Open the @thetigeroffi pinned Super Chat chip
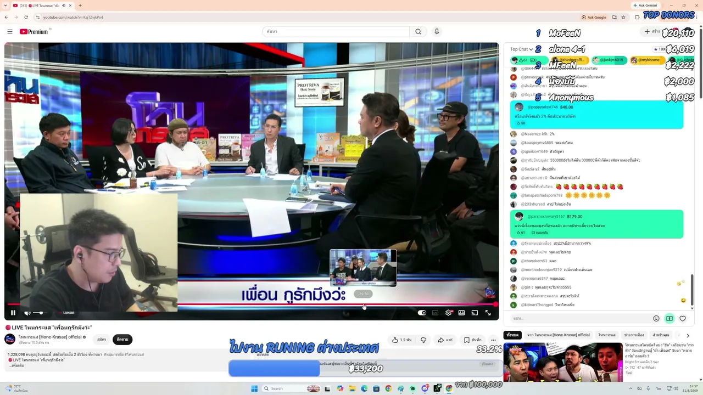 [569, 60]
